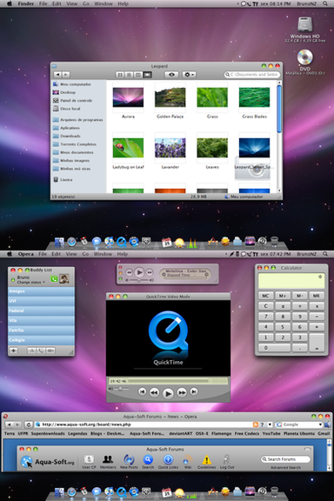The width and height of the screenshot is (334, 501).
Task: Select the Lavander wallpaper thumbnail
Action: 170,148
